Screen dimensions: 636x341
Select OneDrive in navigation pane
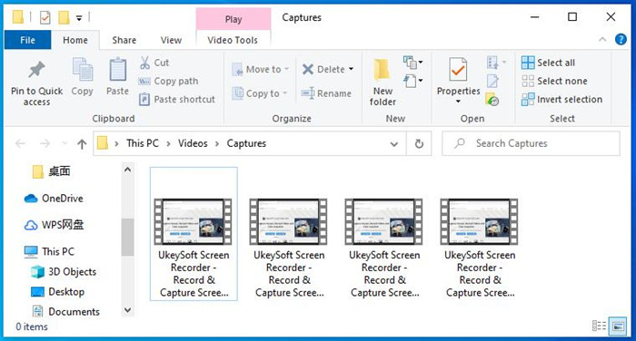click(x=54, y=199)
